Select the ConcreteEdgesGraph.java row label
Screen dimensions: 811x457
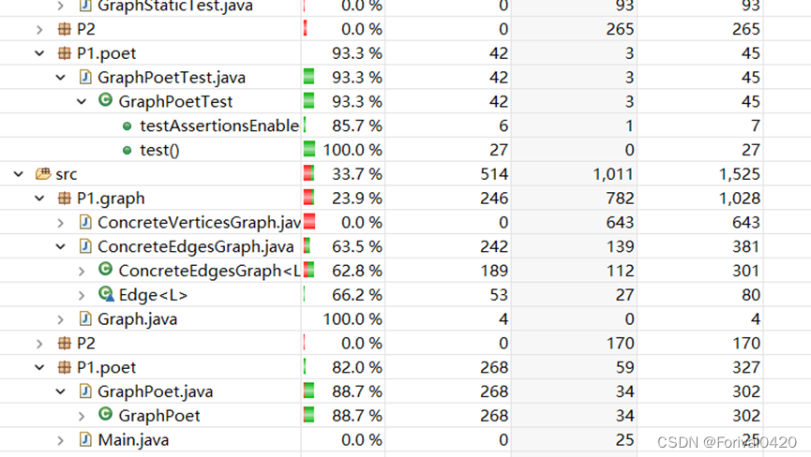[x=196, y=247]
